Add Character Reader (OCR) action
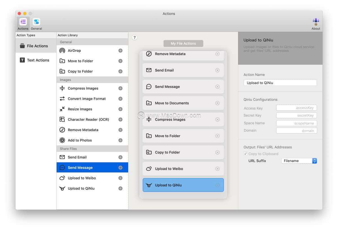Viewport: 338px width, 230px height. pos(121,119)
